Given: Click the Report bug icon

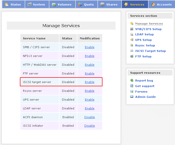Looking at the screenshot, I should tap(132, 81).
